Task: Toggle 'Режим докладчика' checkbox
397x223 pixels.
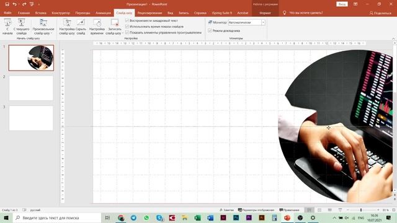Action: [x=210, y=30]
